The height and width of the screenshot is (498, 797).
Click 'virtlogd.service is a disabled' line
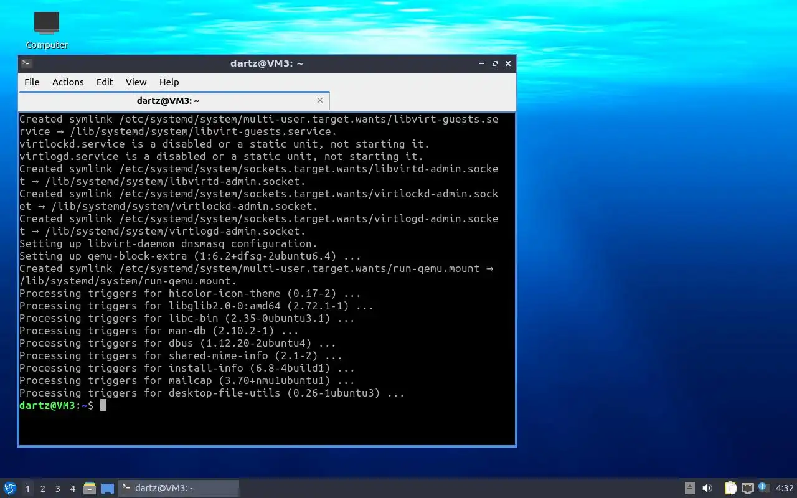pyautogui.click(x=221, y=156)
